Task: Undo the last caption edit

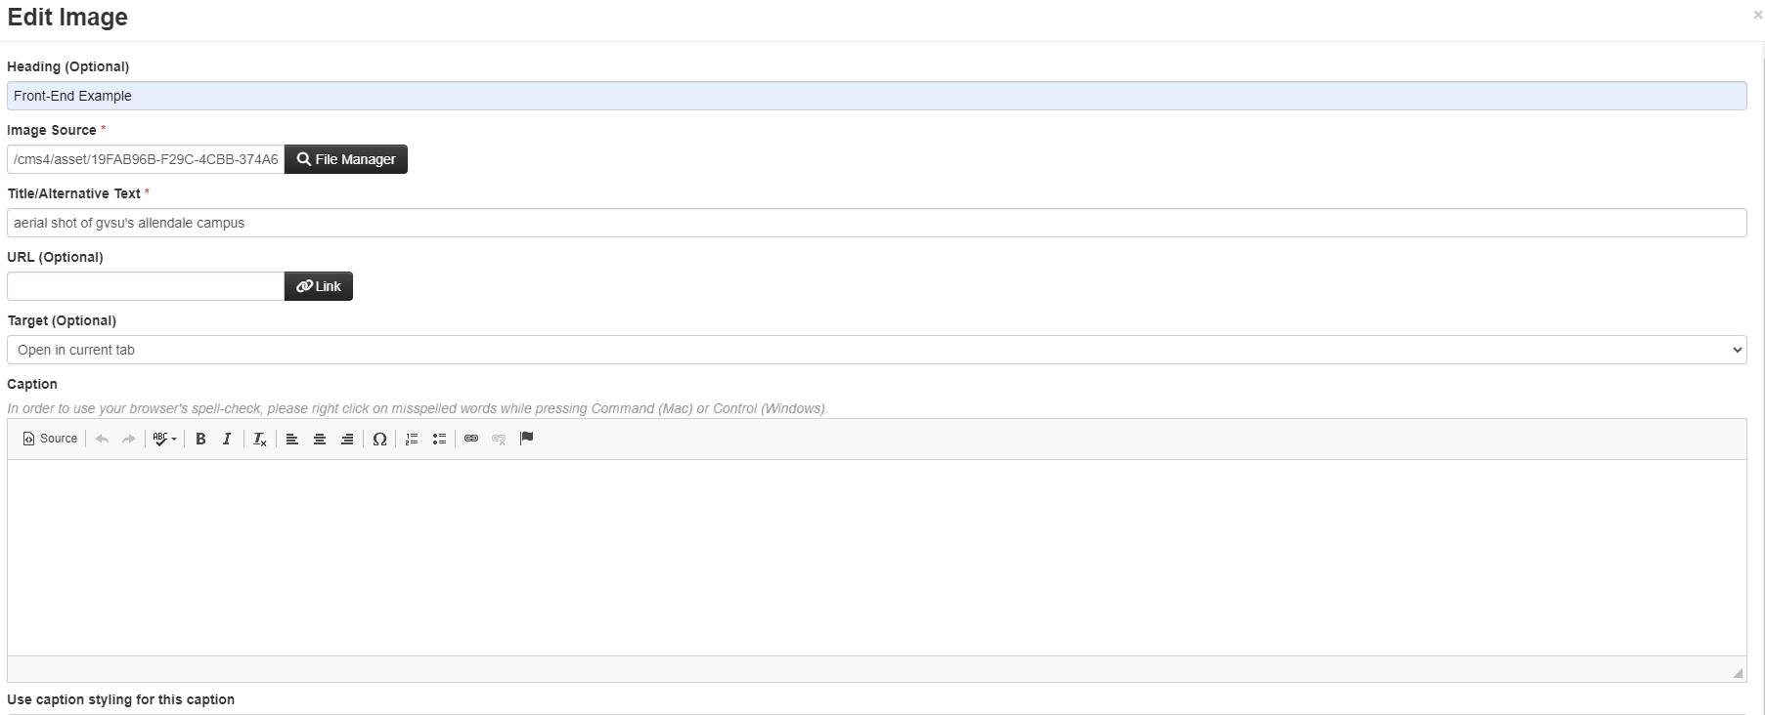Action: [101, 439]
